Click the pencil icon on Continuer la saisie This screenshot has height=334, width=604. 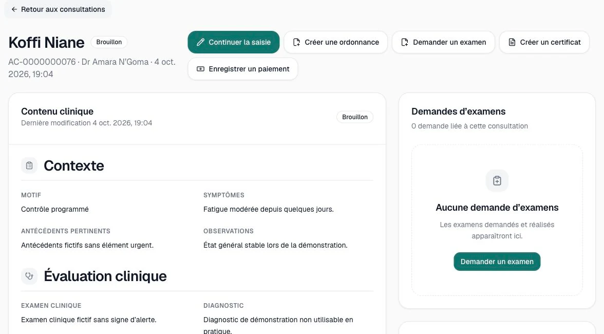pos(200,42)
